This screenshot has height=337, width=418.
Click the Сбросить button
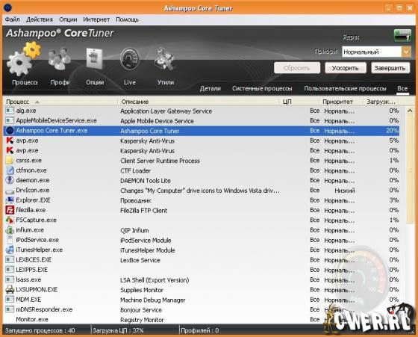297,68
